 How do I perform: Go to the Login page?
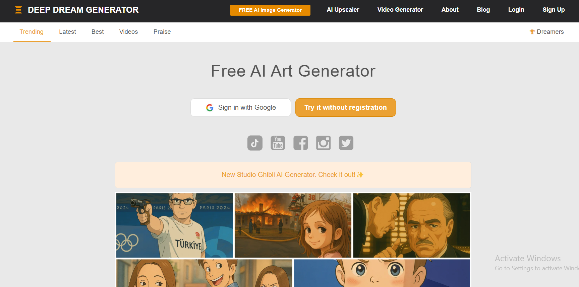(x=516, y=10)
